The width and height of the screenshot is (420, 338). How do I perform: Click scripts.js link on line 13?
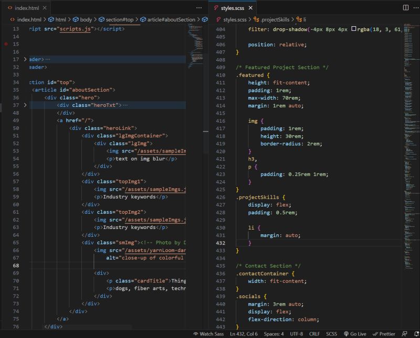point(75,29)
